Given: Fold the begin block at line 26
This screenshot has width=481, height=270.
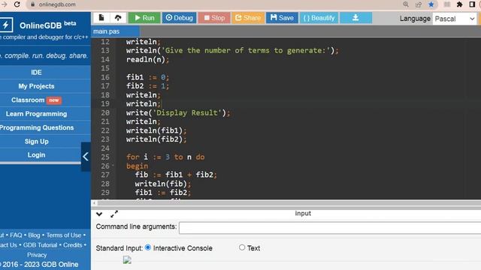Looking at the screenshot, I should point(113,166).
